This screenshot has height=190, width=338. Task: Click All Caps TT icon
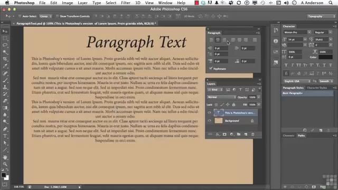click(x=298, y=65)
